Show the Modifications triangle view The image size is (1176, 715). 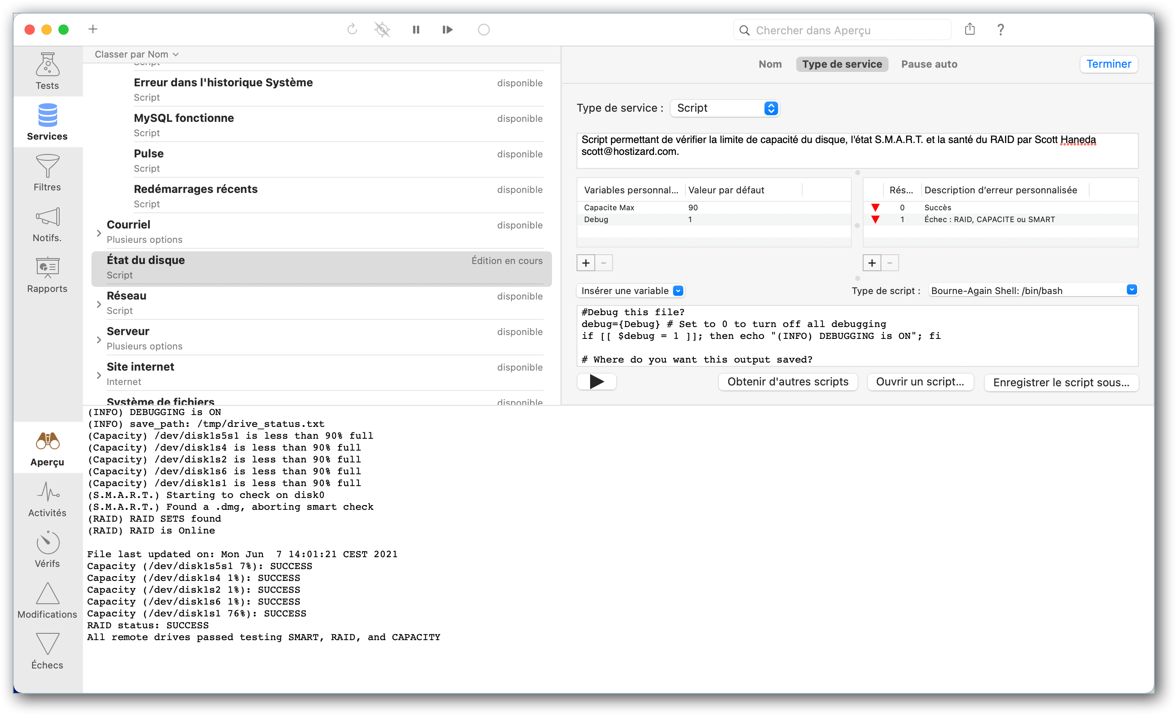coord(47,600)
